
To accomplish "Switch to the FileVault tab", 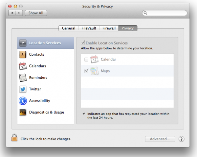I will (x=89, y=28).
